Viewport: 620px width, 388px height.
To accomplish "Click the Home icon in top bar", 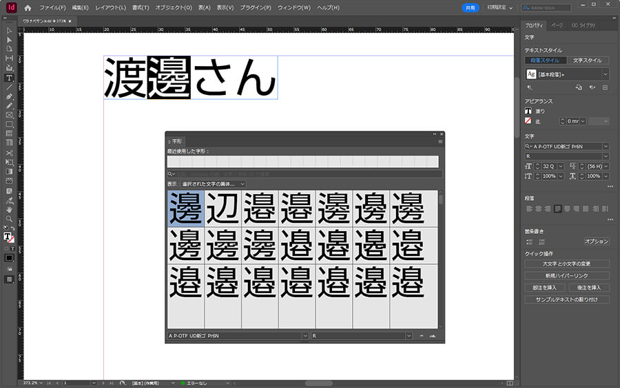I will click(28, 8).
